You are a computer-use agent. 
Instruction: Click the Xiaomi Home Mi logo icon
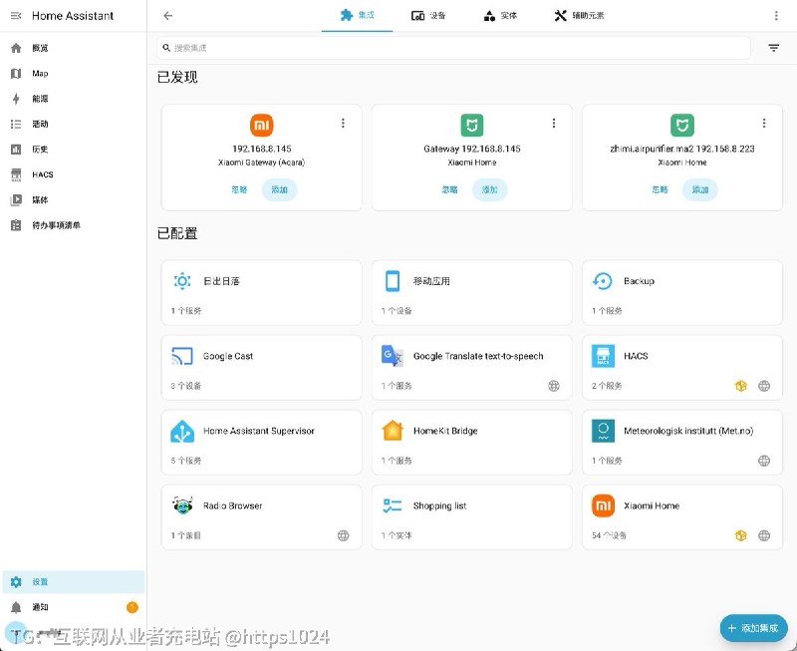pyautogui.click(x=603, y=505)
